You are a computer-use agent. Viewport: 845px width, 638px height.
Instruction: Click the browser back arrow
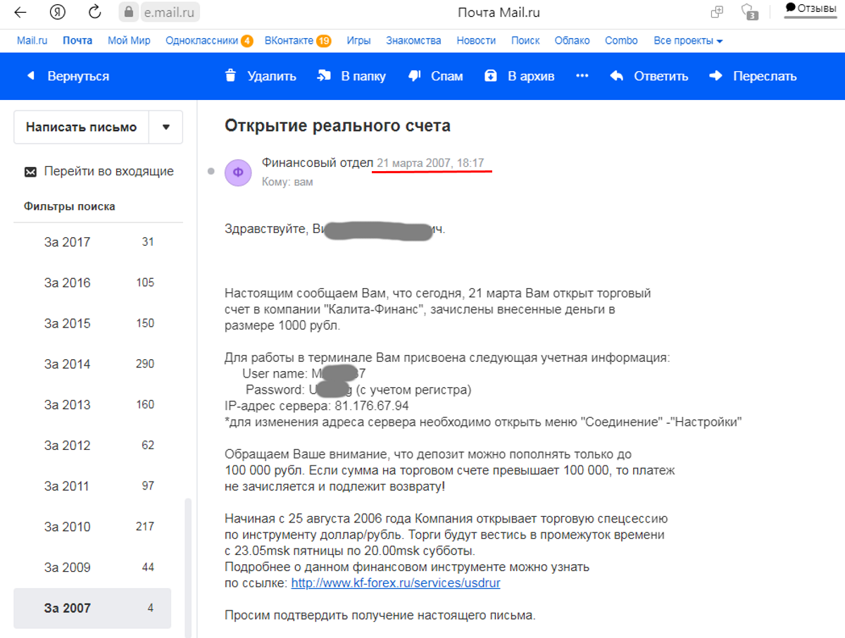click(x=21, y=13)
